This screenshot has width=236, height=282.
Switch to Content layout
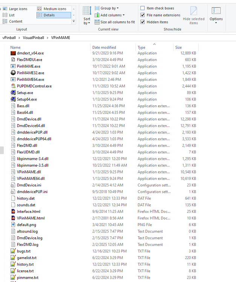point(12,21)
